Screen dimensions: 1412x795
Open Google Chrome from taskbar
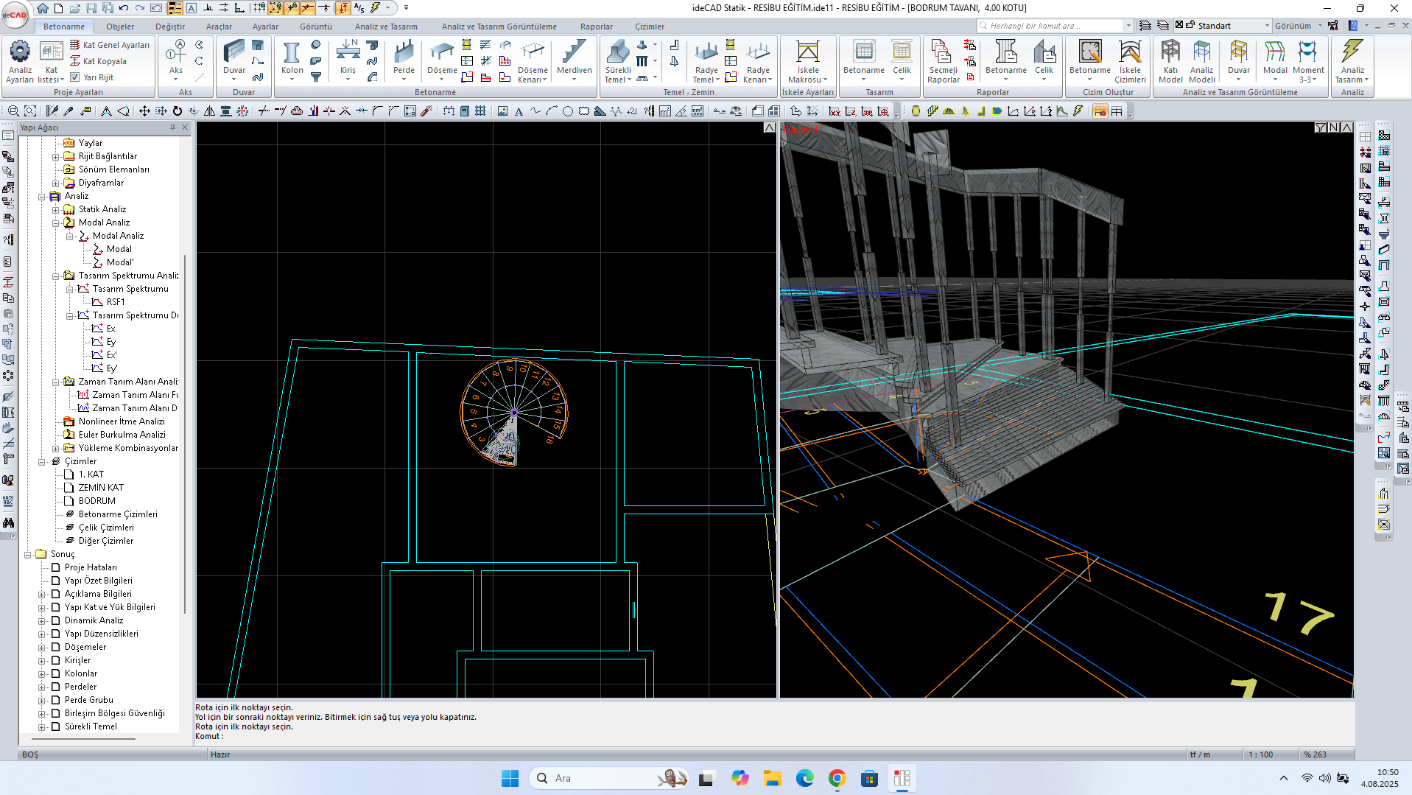pyautogui.click(x=837, y=778)
